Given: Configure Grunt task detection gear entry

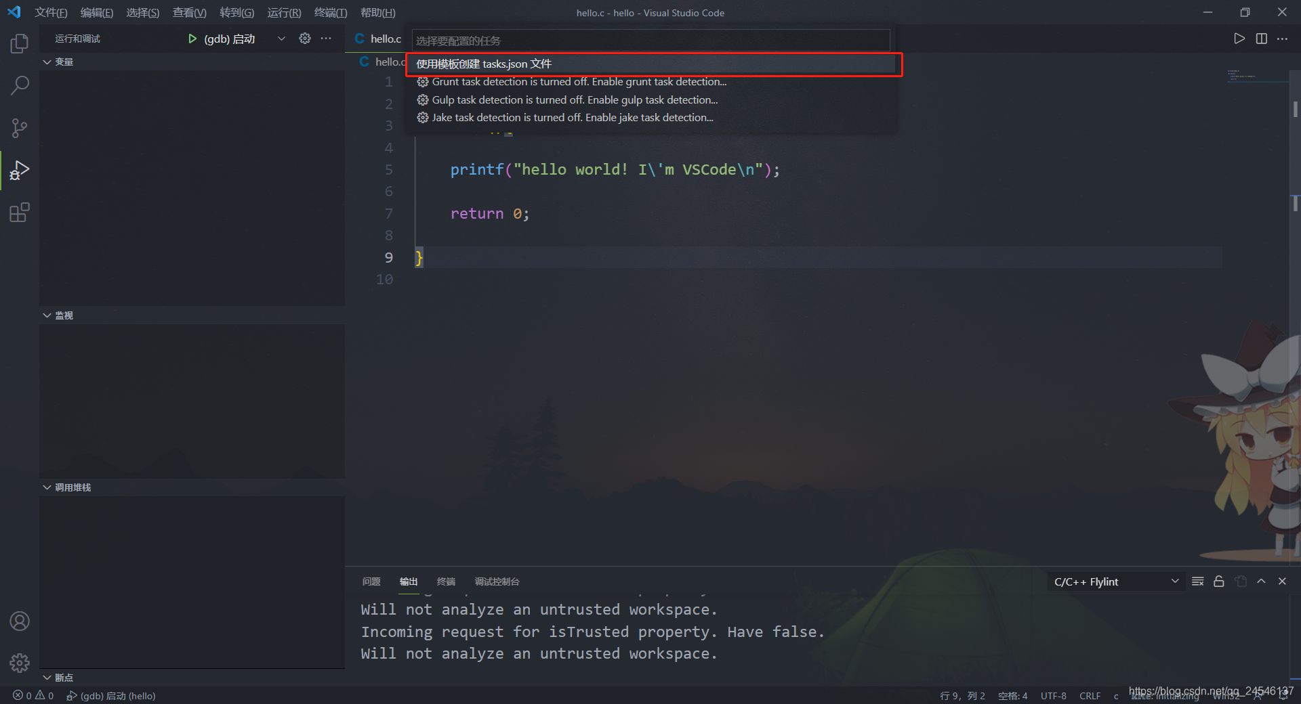Looking at the screenshot, I should point(423,82).
